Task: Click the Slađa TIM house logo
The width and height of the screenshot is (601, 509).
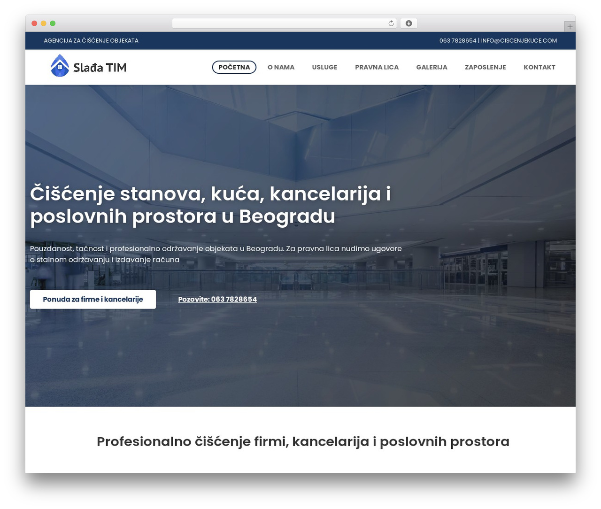Action: pyautogui.click(x=88, y=66)
